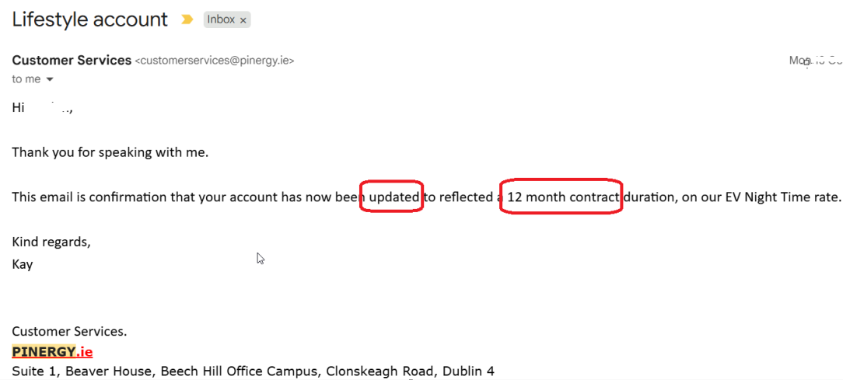Viewport: 843px width, 380px height.
Task: Click the 'Customer Services.' signature line
Action: pyautogui.click(x=69, y=332)
